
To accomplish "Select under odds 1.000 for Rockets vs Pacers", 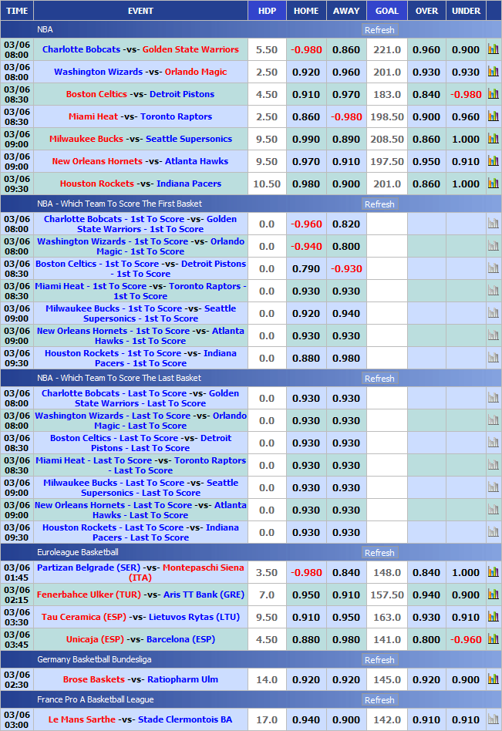I will click(466, 184).
